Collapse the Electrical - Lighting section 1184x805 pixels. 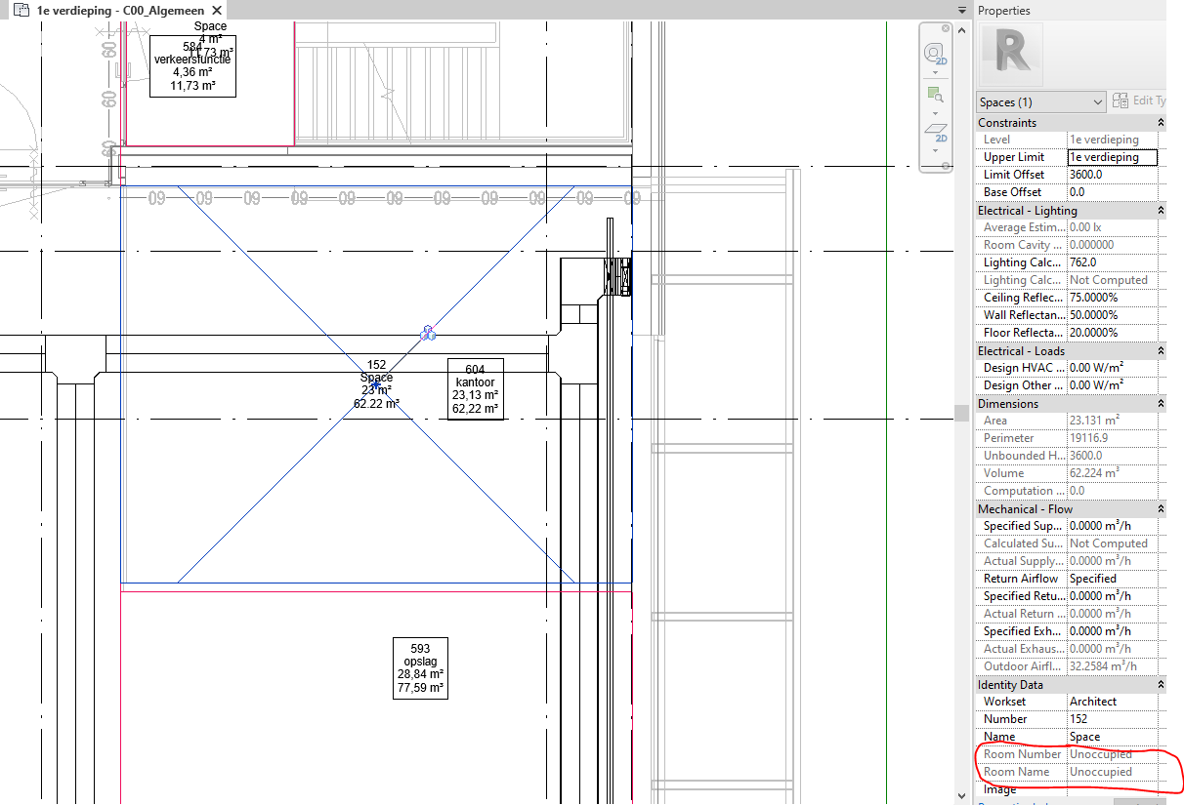point(1161,210)
